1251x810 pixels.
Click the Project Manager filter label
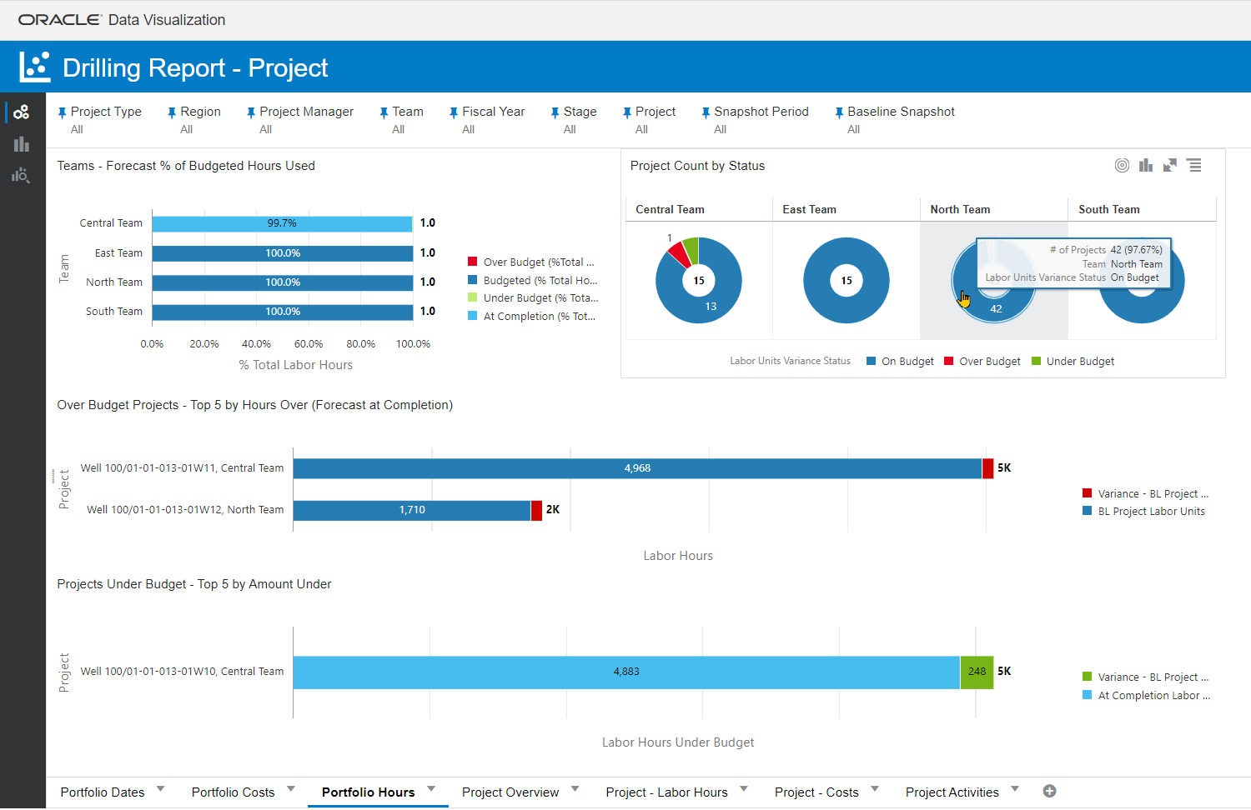[306, 112]
